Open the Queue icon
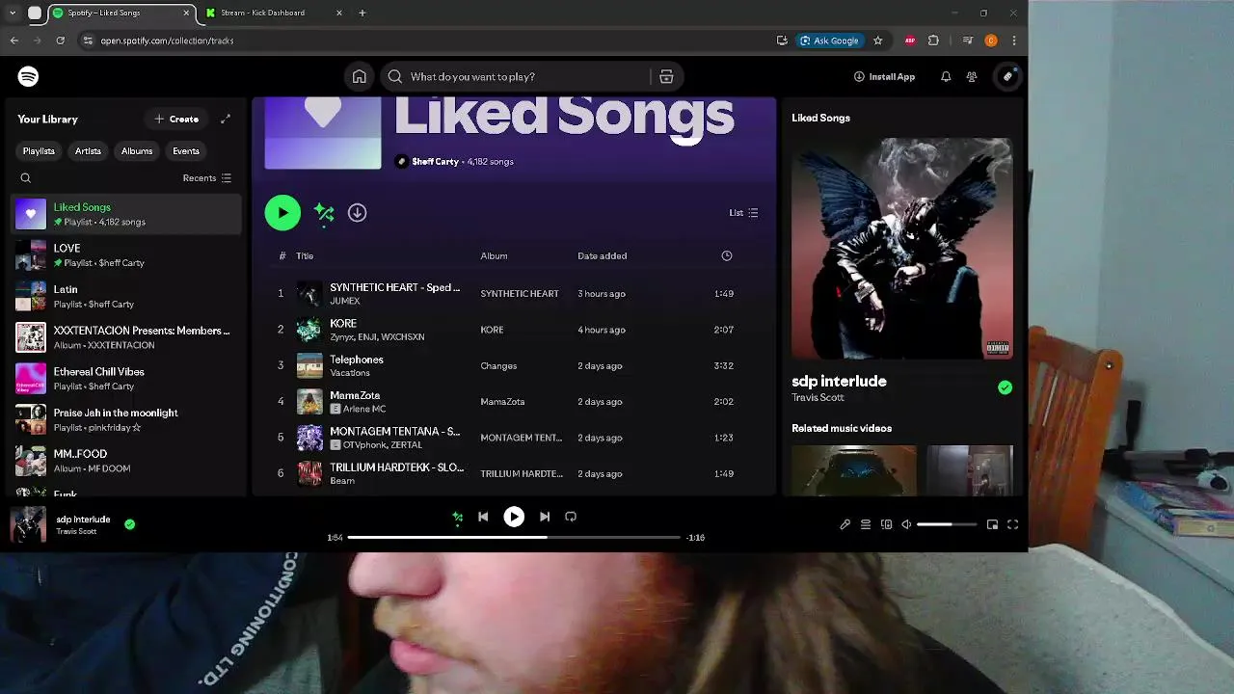 [866, 525]
